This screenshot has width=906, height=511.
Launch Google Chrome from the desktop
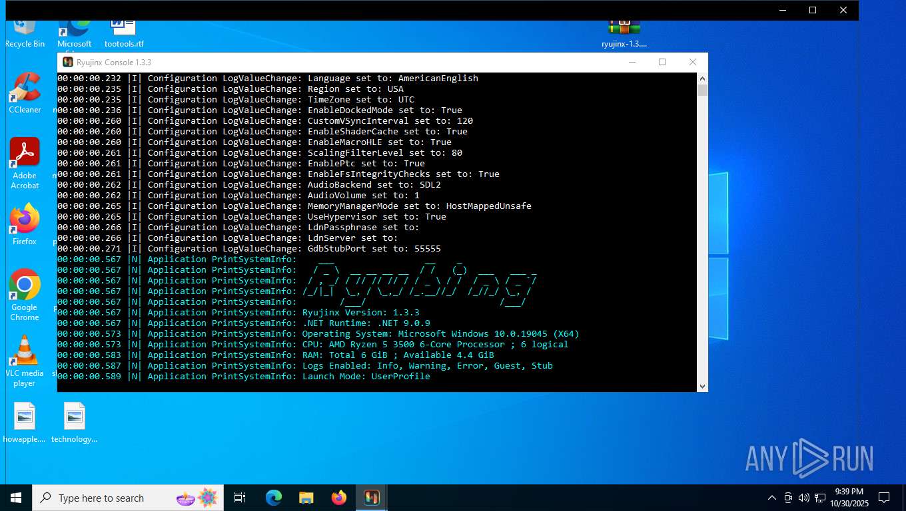pos(25,295)
